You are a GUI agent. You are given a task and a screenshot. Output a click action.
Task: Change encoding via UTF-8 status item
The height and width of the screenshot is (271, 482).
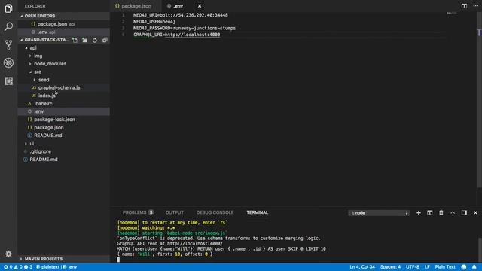click(x=413, y=267)
